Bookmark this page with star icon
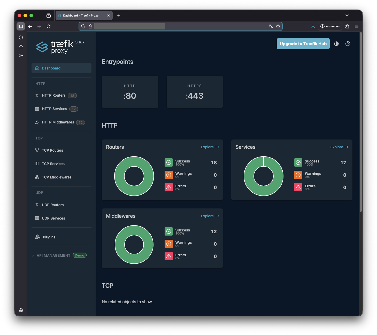 (x=278, y=26)
